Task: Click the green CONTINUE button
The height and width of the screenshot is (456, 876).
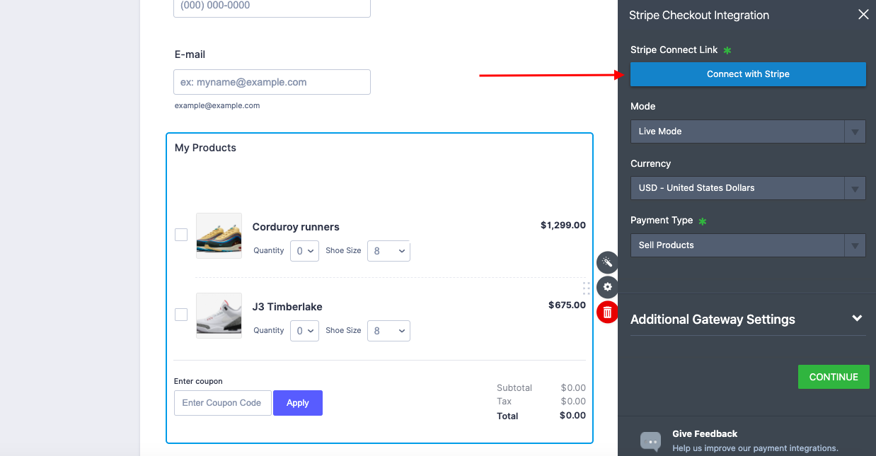Action: 833,377
